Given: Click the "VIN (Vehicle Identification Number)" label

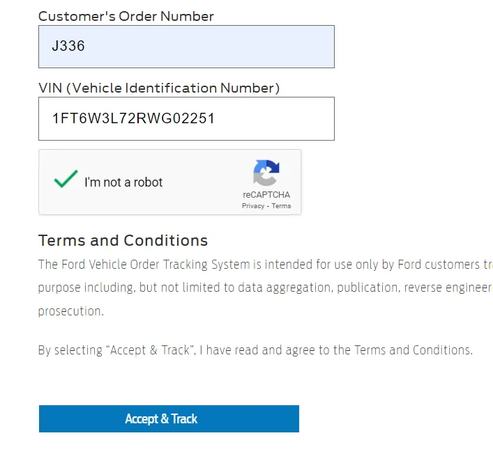Looking at the screenshot, I should click(158, 88).
